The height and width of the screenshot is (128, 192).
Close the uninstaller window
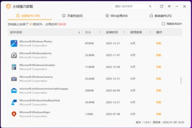coord(184,6)
